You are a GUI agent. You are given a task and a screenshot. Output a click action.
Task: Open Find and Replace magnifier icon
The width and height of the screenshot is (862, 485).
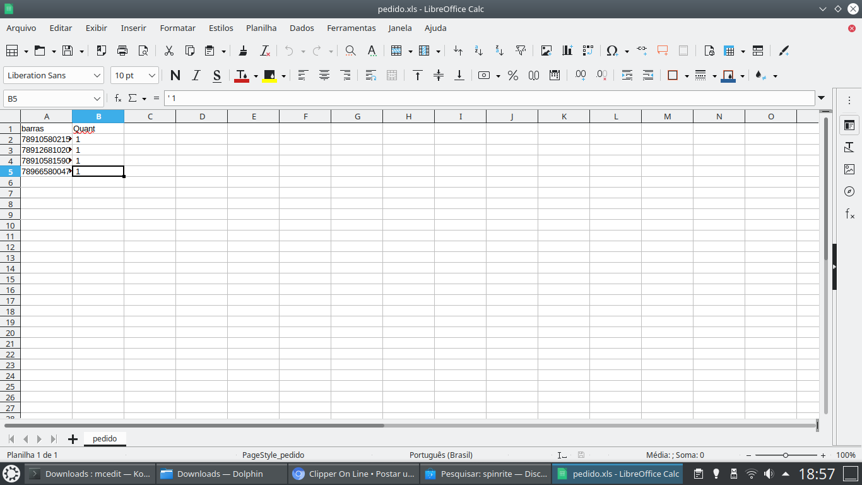(350, 51)
